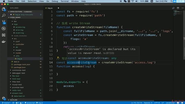The image size is (185, 104).
Task: Click the editor horizontal scrollbar
Action: coord(105,101)
